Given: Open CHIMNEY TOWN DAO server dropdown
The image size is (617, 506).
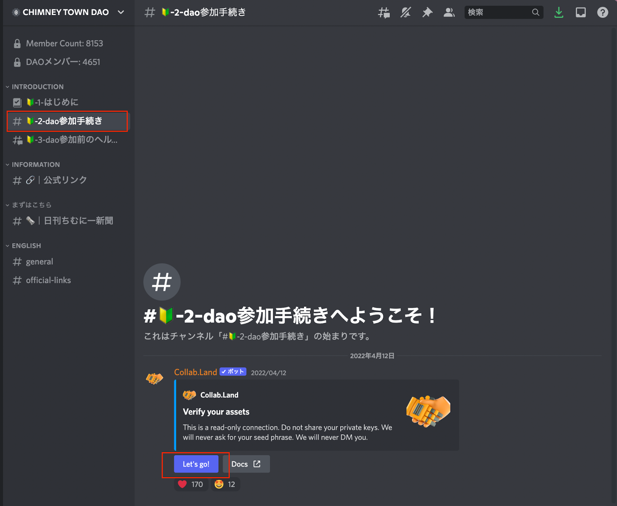Looking at the screenshot, I should [121, 12].
